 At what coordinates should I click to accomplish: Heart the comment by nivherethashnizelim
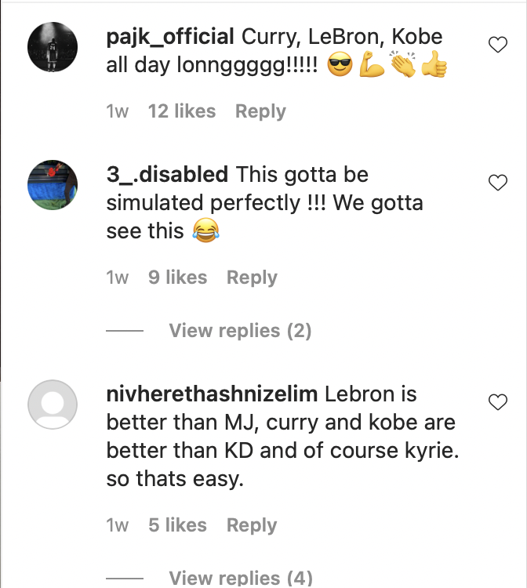(x=498, y=402)
